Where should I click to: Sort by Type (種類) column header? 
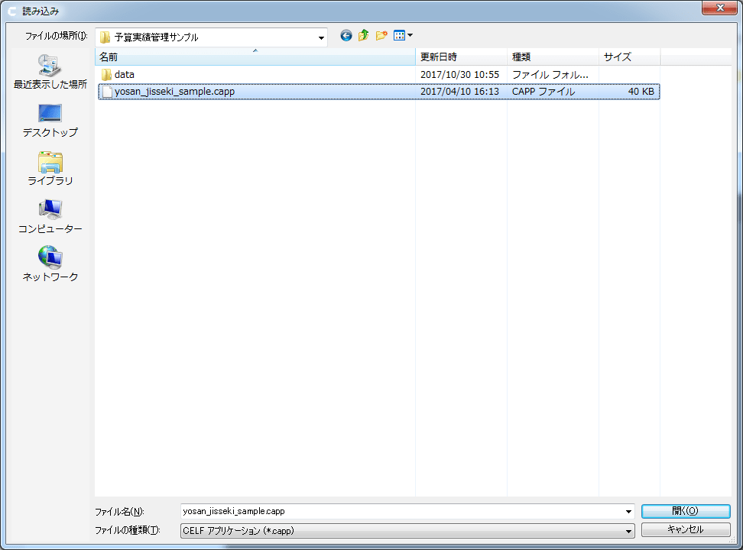[x=552, y=57]
